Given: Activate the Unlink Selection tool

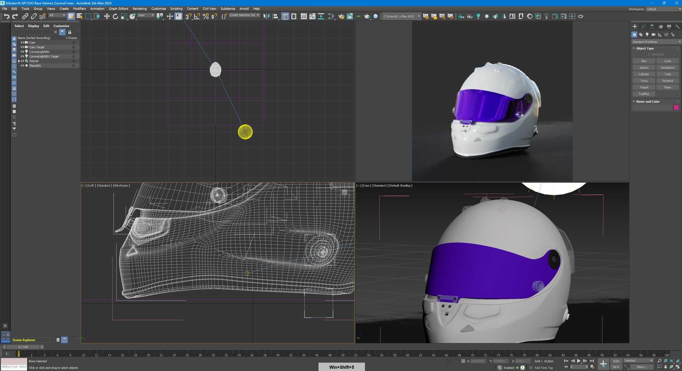Looking at the screenshot, I should 34,16.
